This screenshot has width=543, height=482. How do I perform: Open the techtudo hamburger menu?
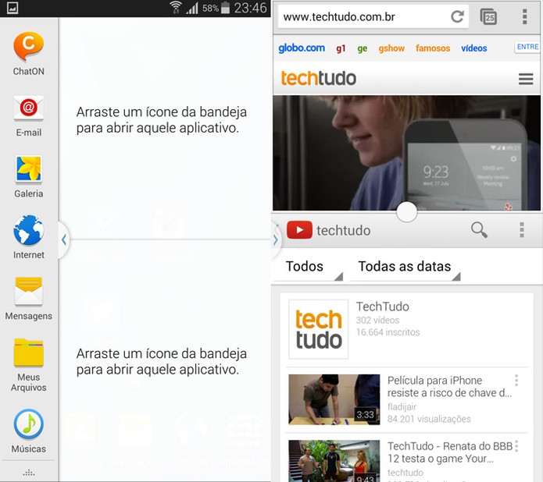pyautogui.click(x=526, y=79)
